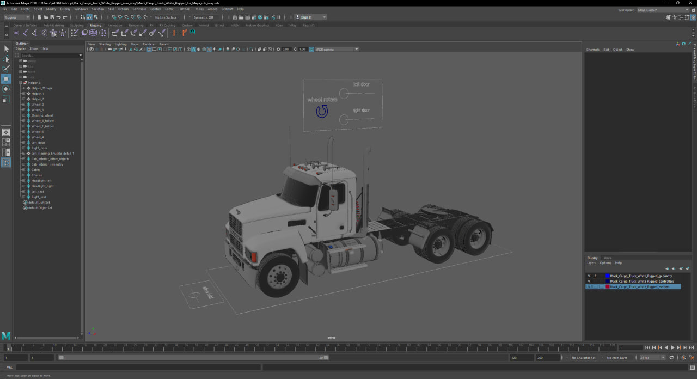Switch to the Animation shelf tab

115,25
